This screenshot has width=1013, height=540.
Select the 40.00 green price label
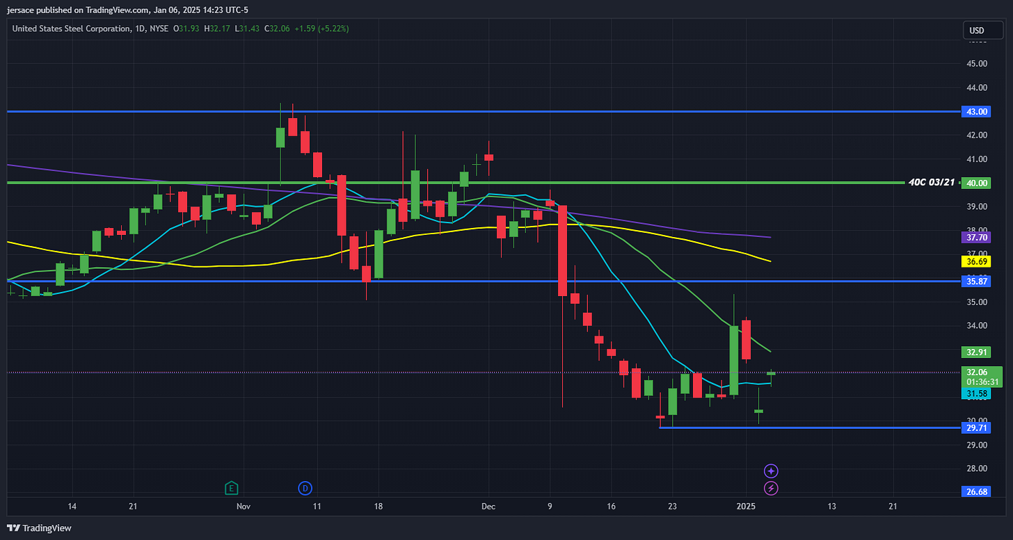coord(976,183)
